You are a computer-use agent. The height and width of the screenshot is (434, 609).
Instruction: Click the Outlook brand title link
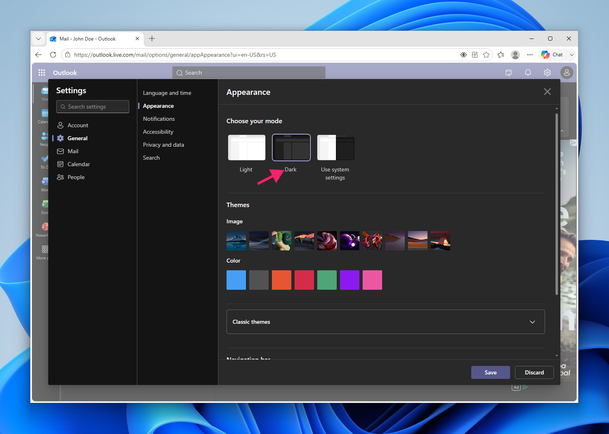65,73
